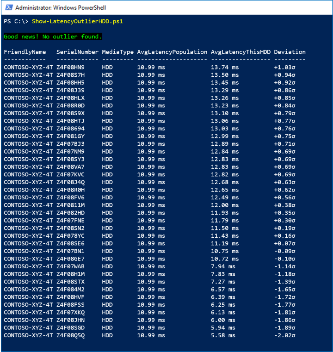This screenshot has width=333, height=352.
Task: Click serial number Z4F07WAB
Action: [x=70, y=266]
